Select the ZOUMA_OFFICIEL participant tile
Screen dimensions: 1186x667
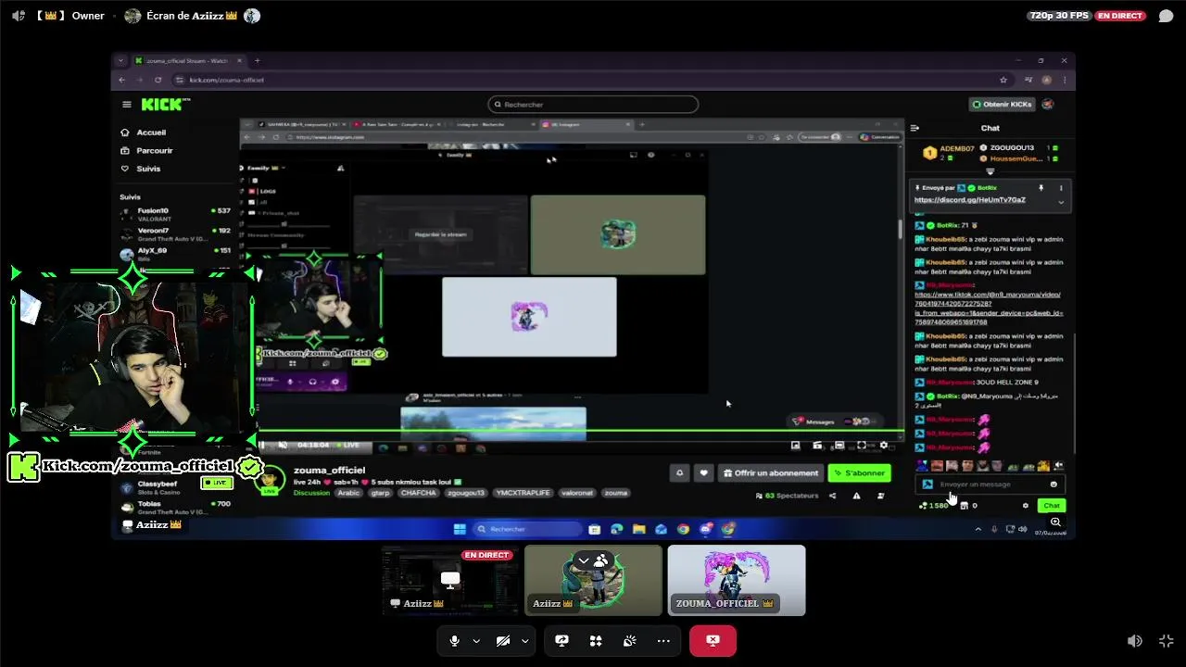coord(736,581)
